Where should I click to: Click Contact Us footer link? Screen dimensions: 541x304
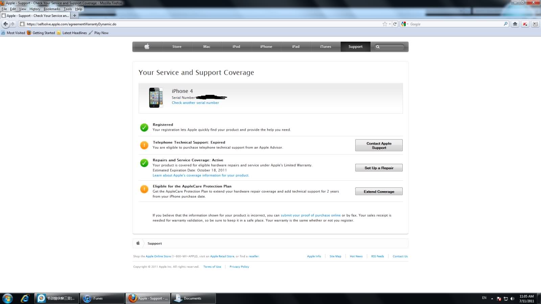coord(400,256)
